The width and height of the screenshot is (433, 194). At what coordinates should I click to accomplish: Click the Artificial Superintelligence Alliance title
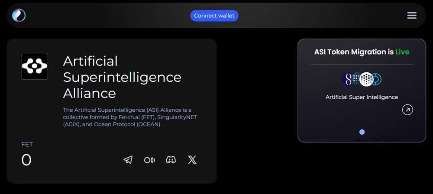(x=122, y=77)
